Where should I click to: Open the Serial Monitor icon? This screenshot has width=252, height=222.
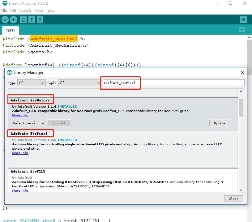pyautogui.click(x=243, y=20)
